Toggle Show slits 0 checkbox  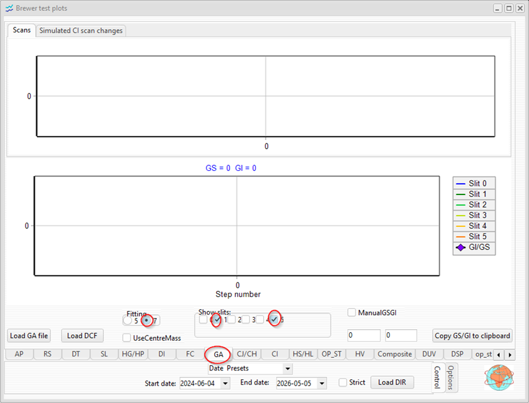point(203,319)
